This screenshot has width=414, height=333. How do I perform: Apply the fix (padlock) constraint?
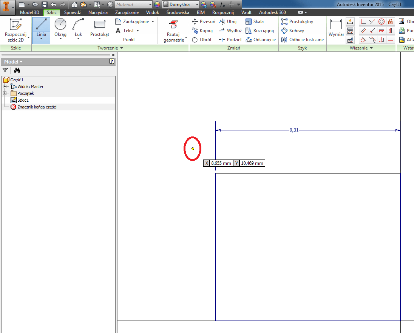pos(390,22)
